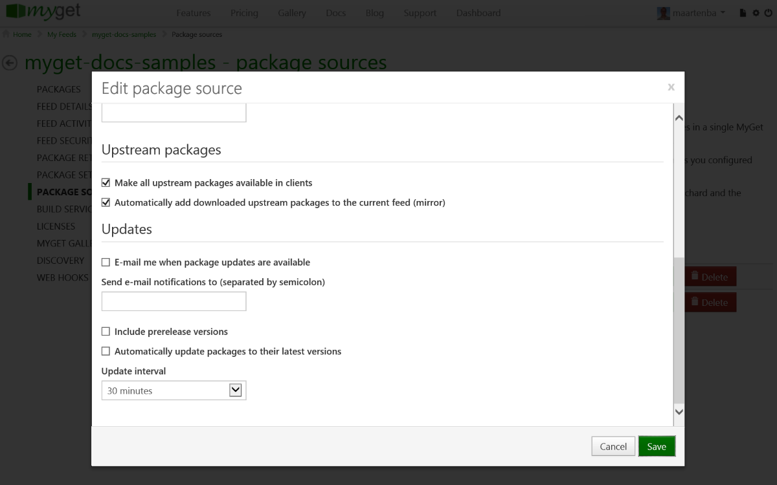Click the dialog's vertical scrollbar thumb
The height and width of the screenshot is (485, 777).
[679, 330]
